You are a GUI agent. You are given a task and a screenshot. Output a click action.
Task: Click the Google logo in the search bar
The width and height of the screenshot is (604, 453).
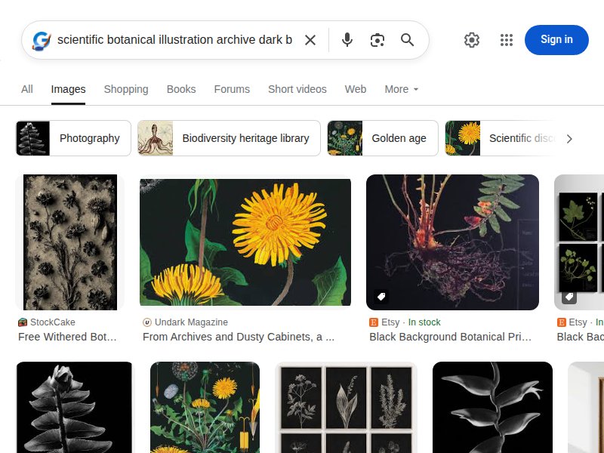pyautogui.click(x=40, y=40)
